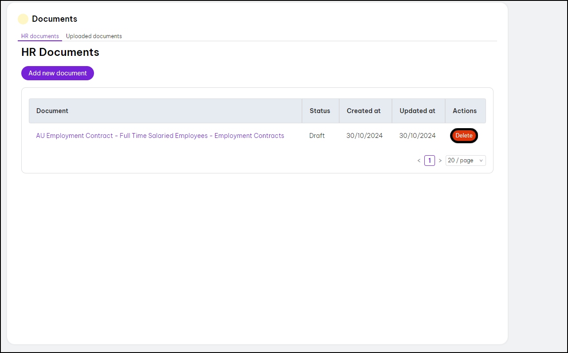Click the Status column header
This screenshot has height=353, width=568.
pyautogui.click(x=320, y=111)
